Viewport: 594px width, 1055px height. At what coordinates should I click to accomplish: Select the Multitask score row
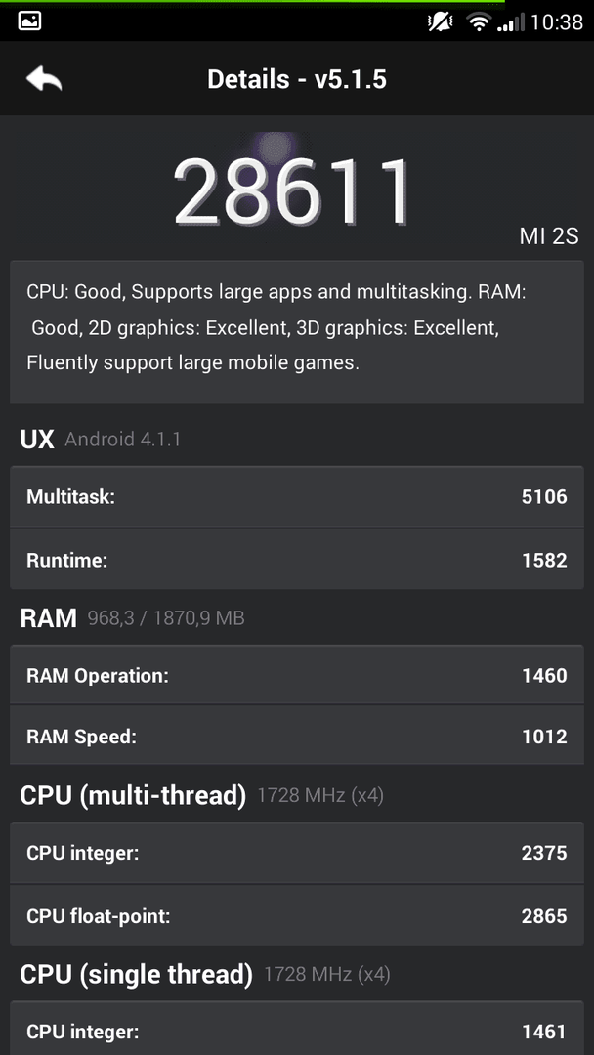[297, 496]
